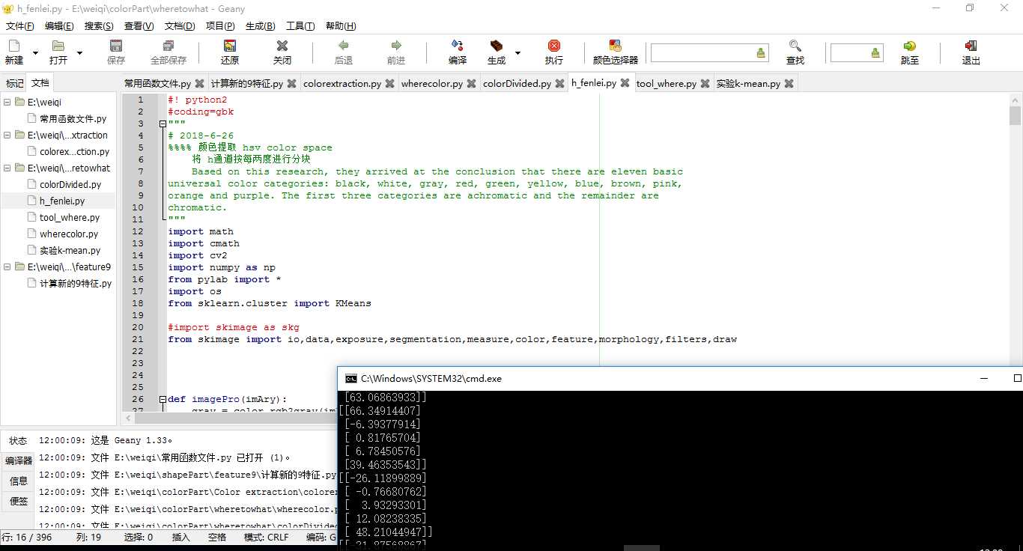The height and width of the screenshot is (551, 1023).
Task: Click the Compile (编译) toolbar icon
Action: point(457,46)
